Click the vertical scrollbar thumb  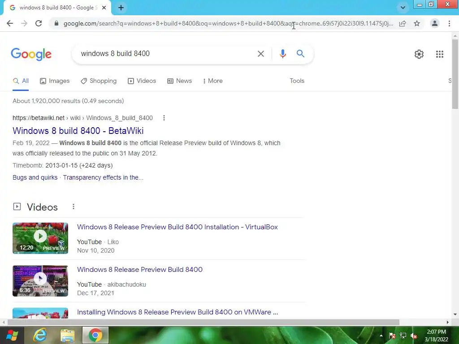click(x=455, y=74)
